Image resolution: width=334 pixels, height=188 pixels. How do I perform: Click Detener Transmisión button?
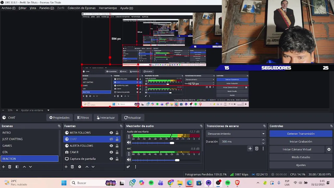point(301,134)
